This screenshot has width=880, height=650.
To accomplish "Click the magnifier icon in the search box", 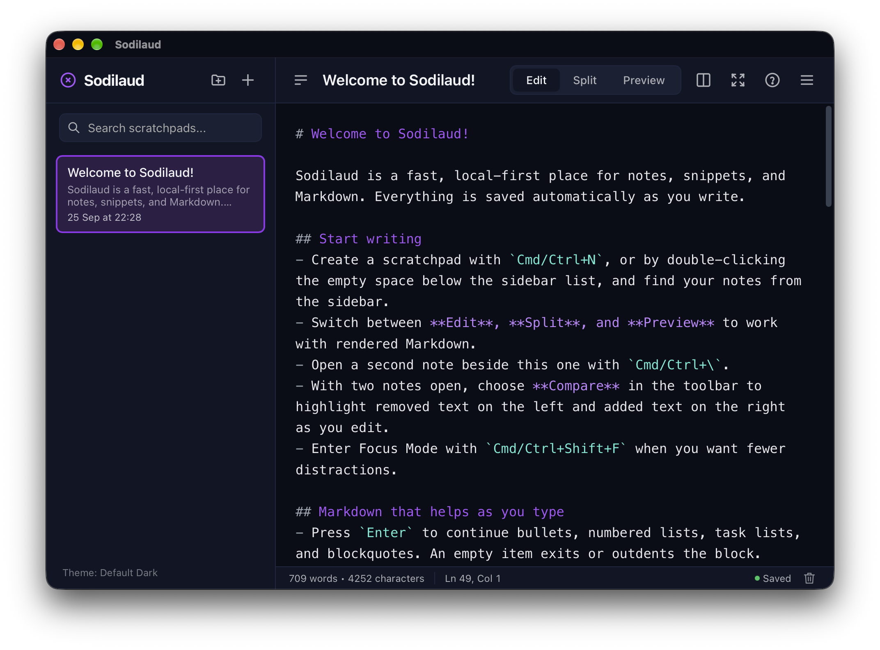I will [x=74, y=128].
